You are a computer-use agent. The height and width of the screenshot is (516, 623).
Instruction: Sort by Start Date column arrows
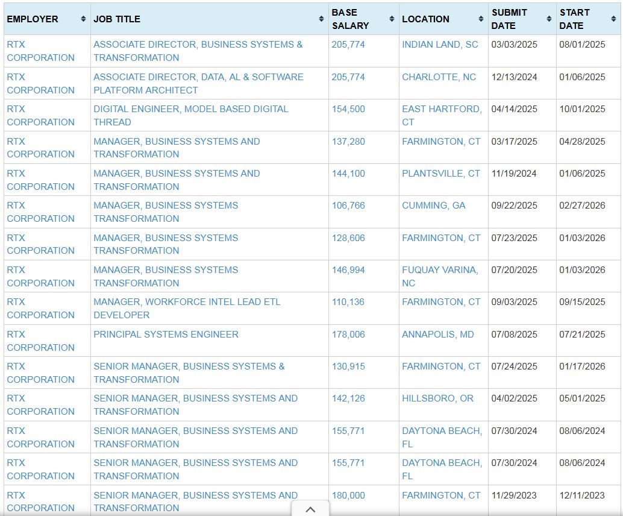pyautogui.click(x=613, y=19)
